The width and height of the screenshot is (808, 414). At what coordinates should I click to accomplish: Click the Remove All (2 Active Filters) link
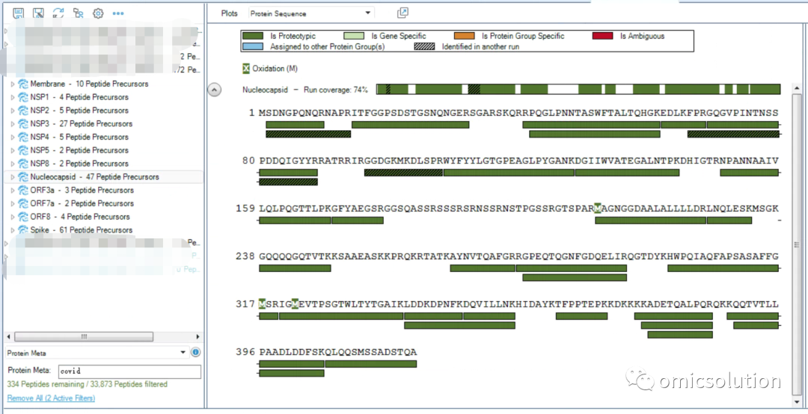click(x=51, y=398)
